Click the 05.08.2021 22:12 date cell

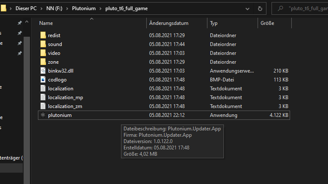pyautogui.click(x=167, y=115)
